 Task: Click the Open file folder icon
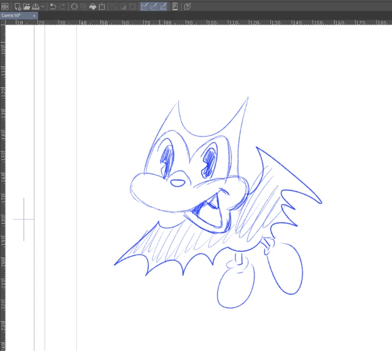[27, 7]
